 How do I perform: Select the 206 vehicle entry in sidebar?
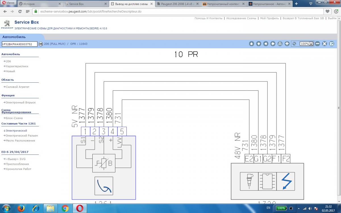pyautogui.click(x=8, y=61)
